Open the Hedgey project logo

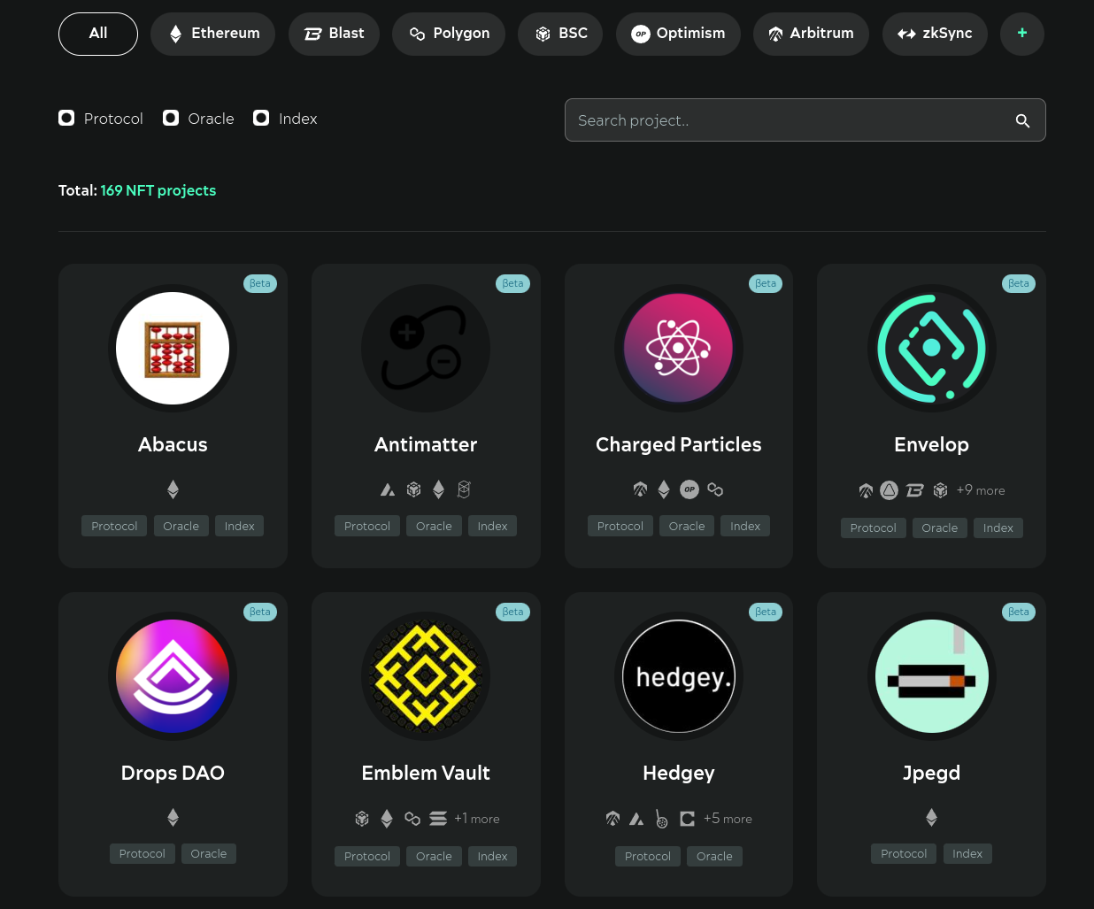(x=679, y=676)
